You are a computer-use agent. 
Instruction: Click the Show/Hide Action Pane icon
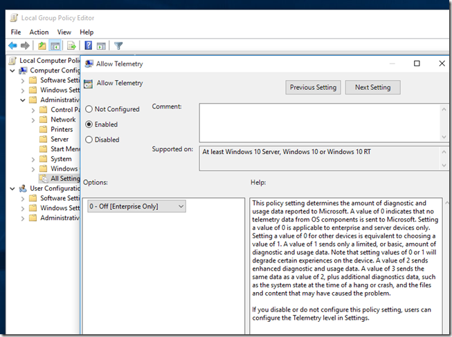101,46
